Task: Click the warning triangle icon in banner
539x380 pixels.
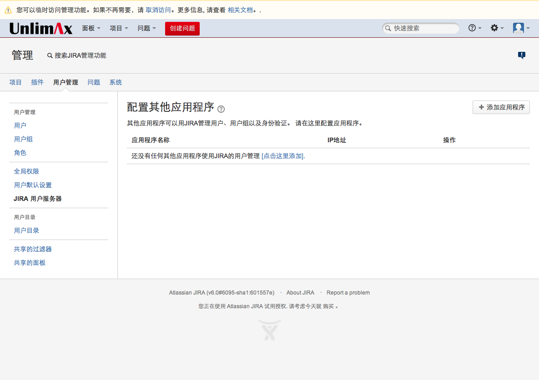Action: (x=8, y=10)
